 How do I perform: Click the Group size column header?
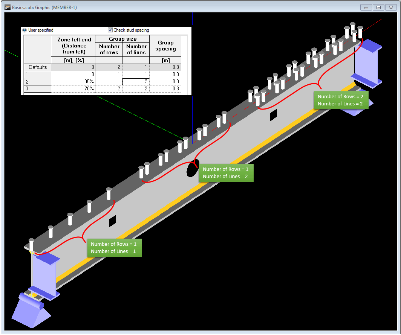(x=122, y=39)
